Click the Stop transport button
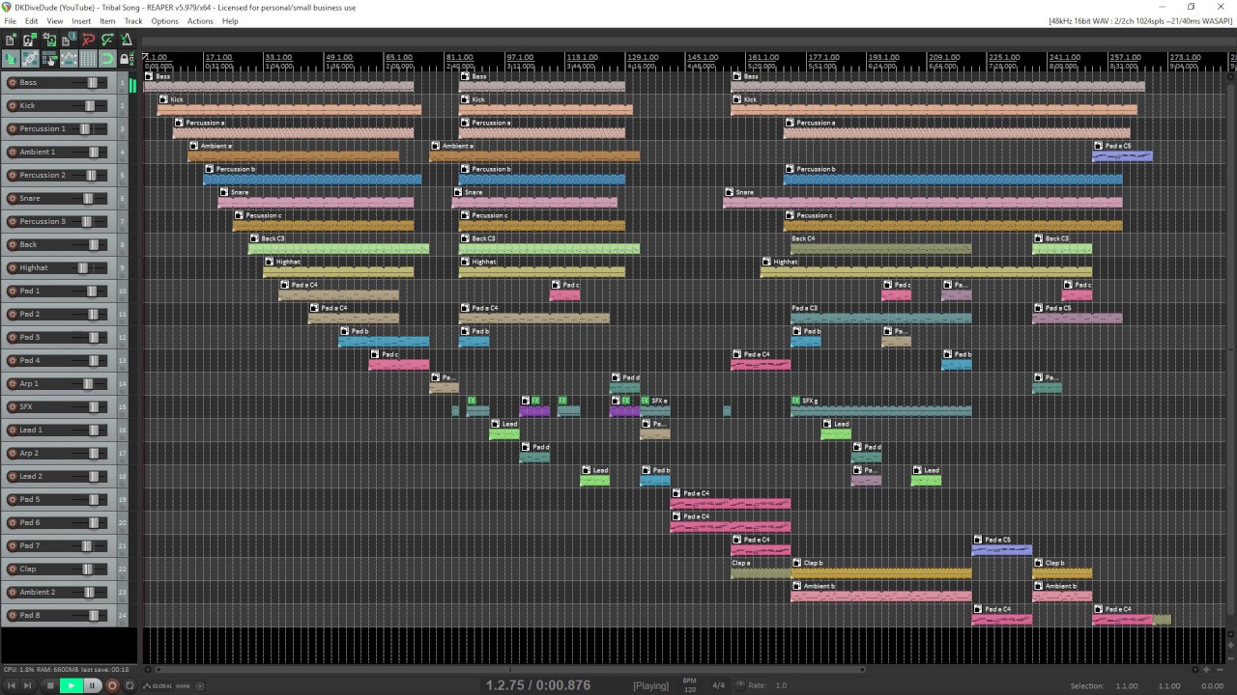1237x695 pixels. pos(50,685)
